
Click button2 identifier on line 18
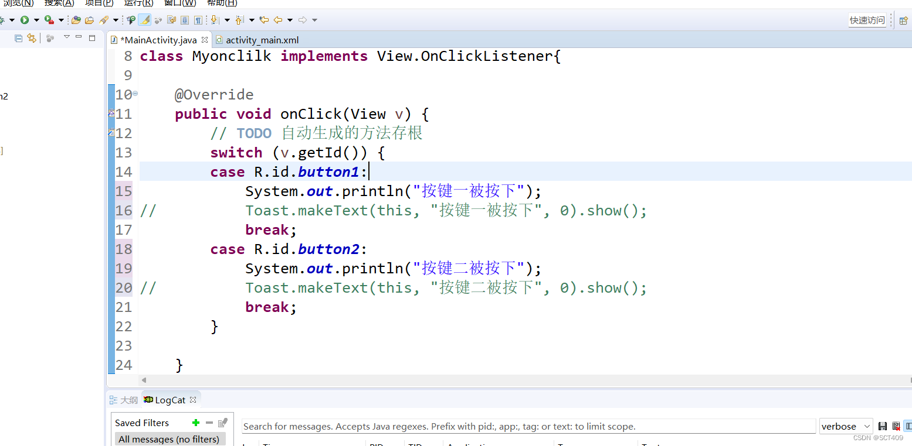[328, 249]
